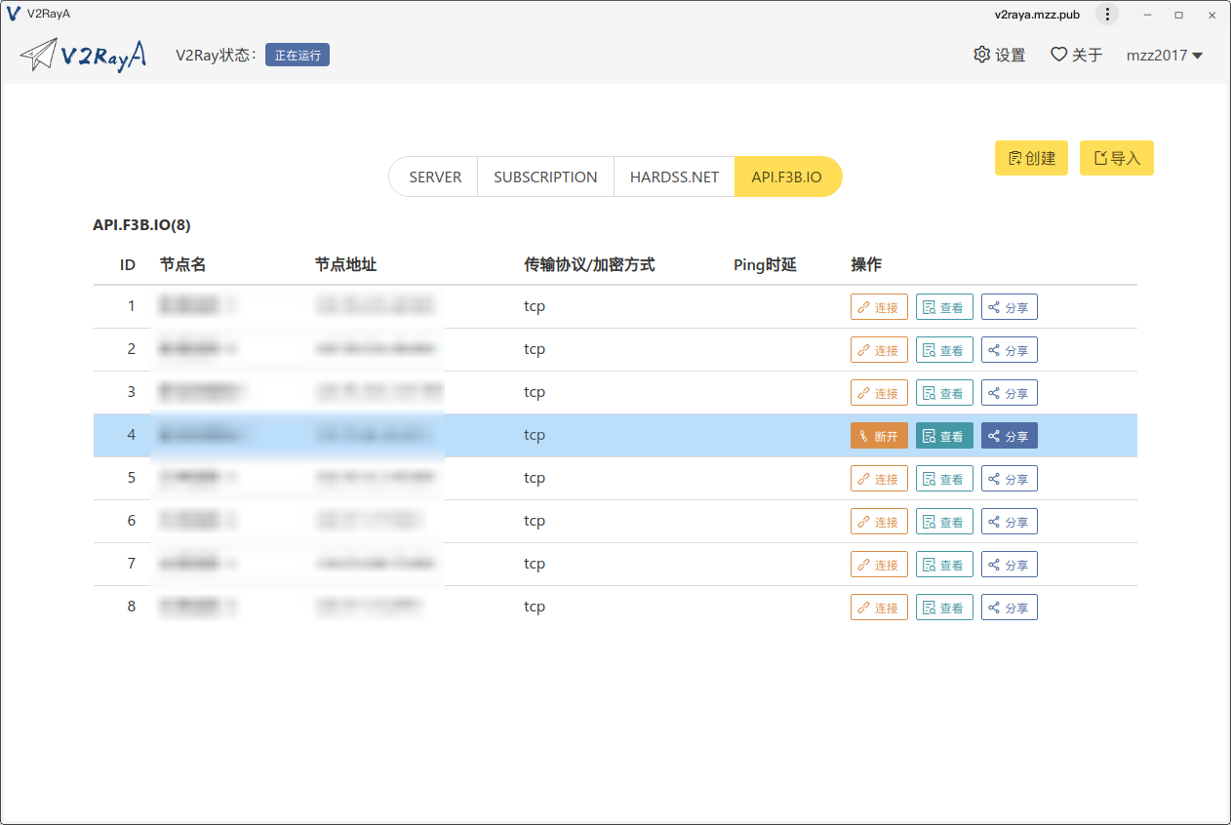This screenshot has height=825, width=1231.
Task: Share node in row 6
Action: 1010,522
